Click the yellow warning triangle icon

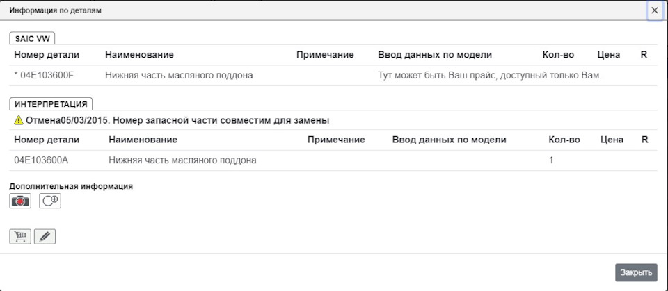click(18, 120)
